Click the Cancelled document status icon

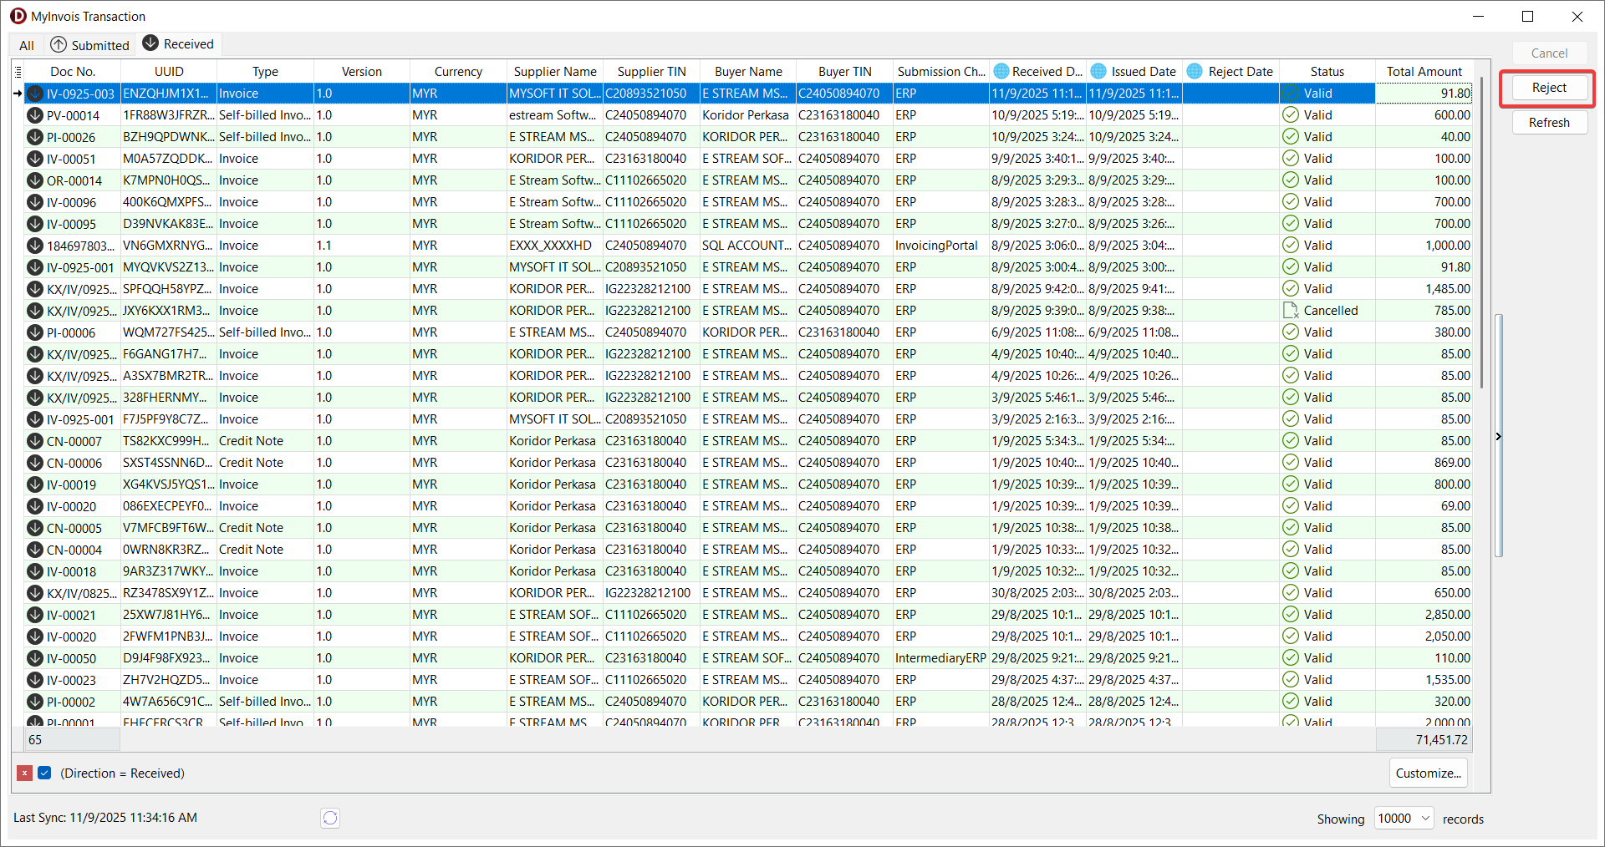(x=1291, y=311)
